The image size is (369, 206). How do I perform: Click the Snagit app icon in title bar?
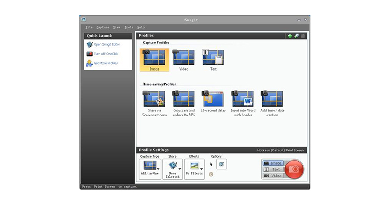pyautogui.click(x=84, y=20)
